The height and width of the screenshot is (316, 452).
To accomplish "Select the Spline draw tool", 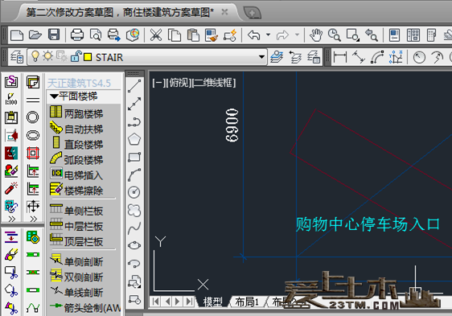I will pyautogui.click(x=134, y=228).
